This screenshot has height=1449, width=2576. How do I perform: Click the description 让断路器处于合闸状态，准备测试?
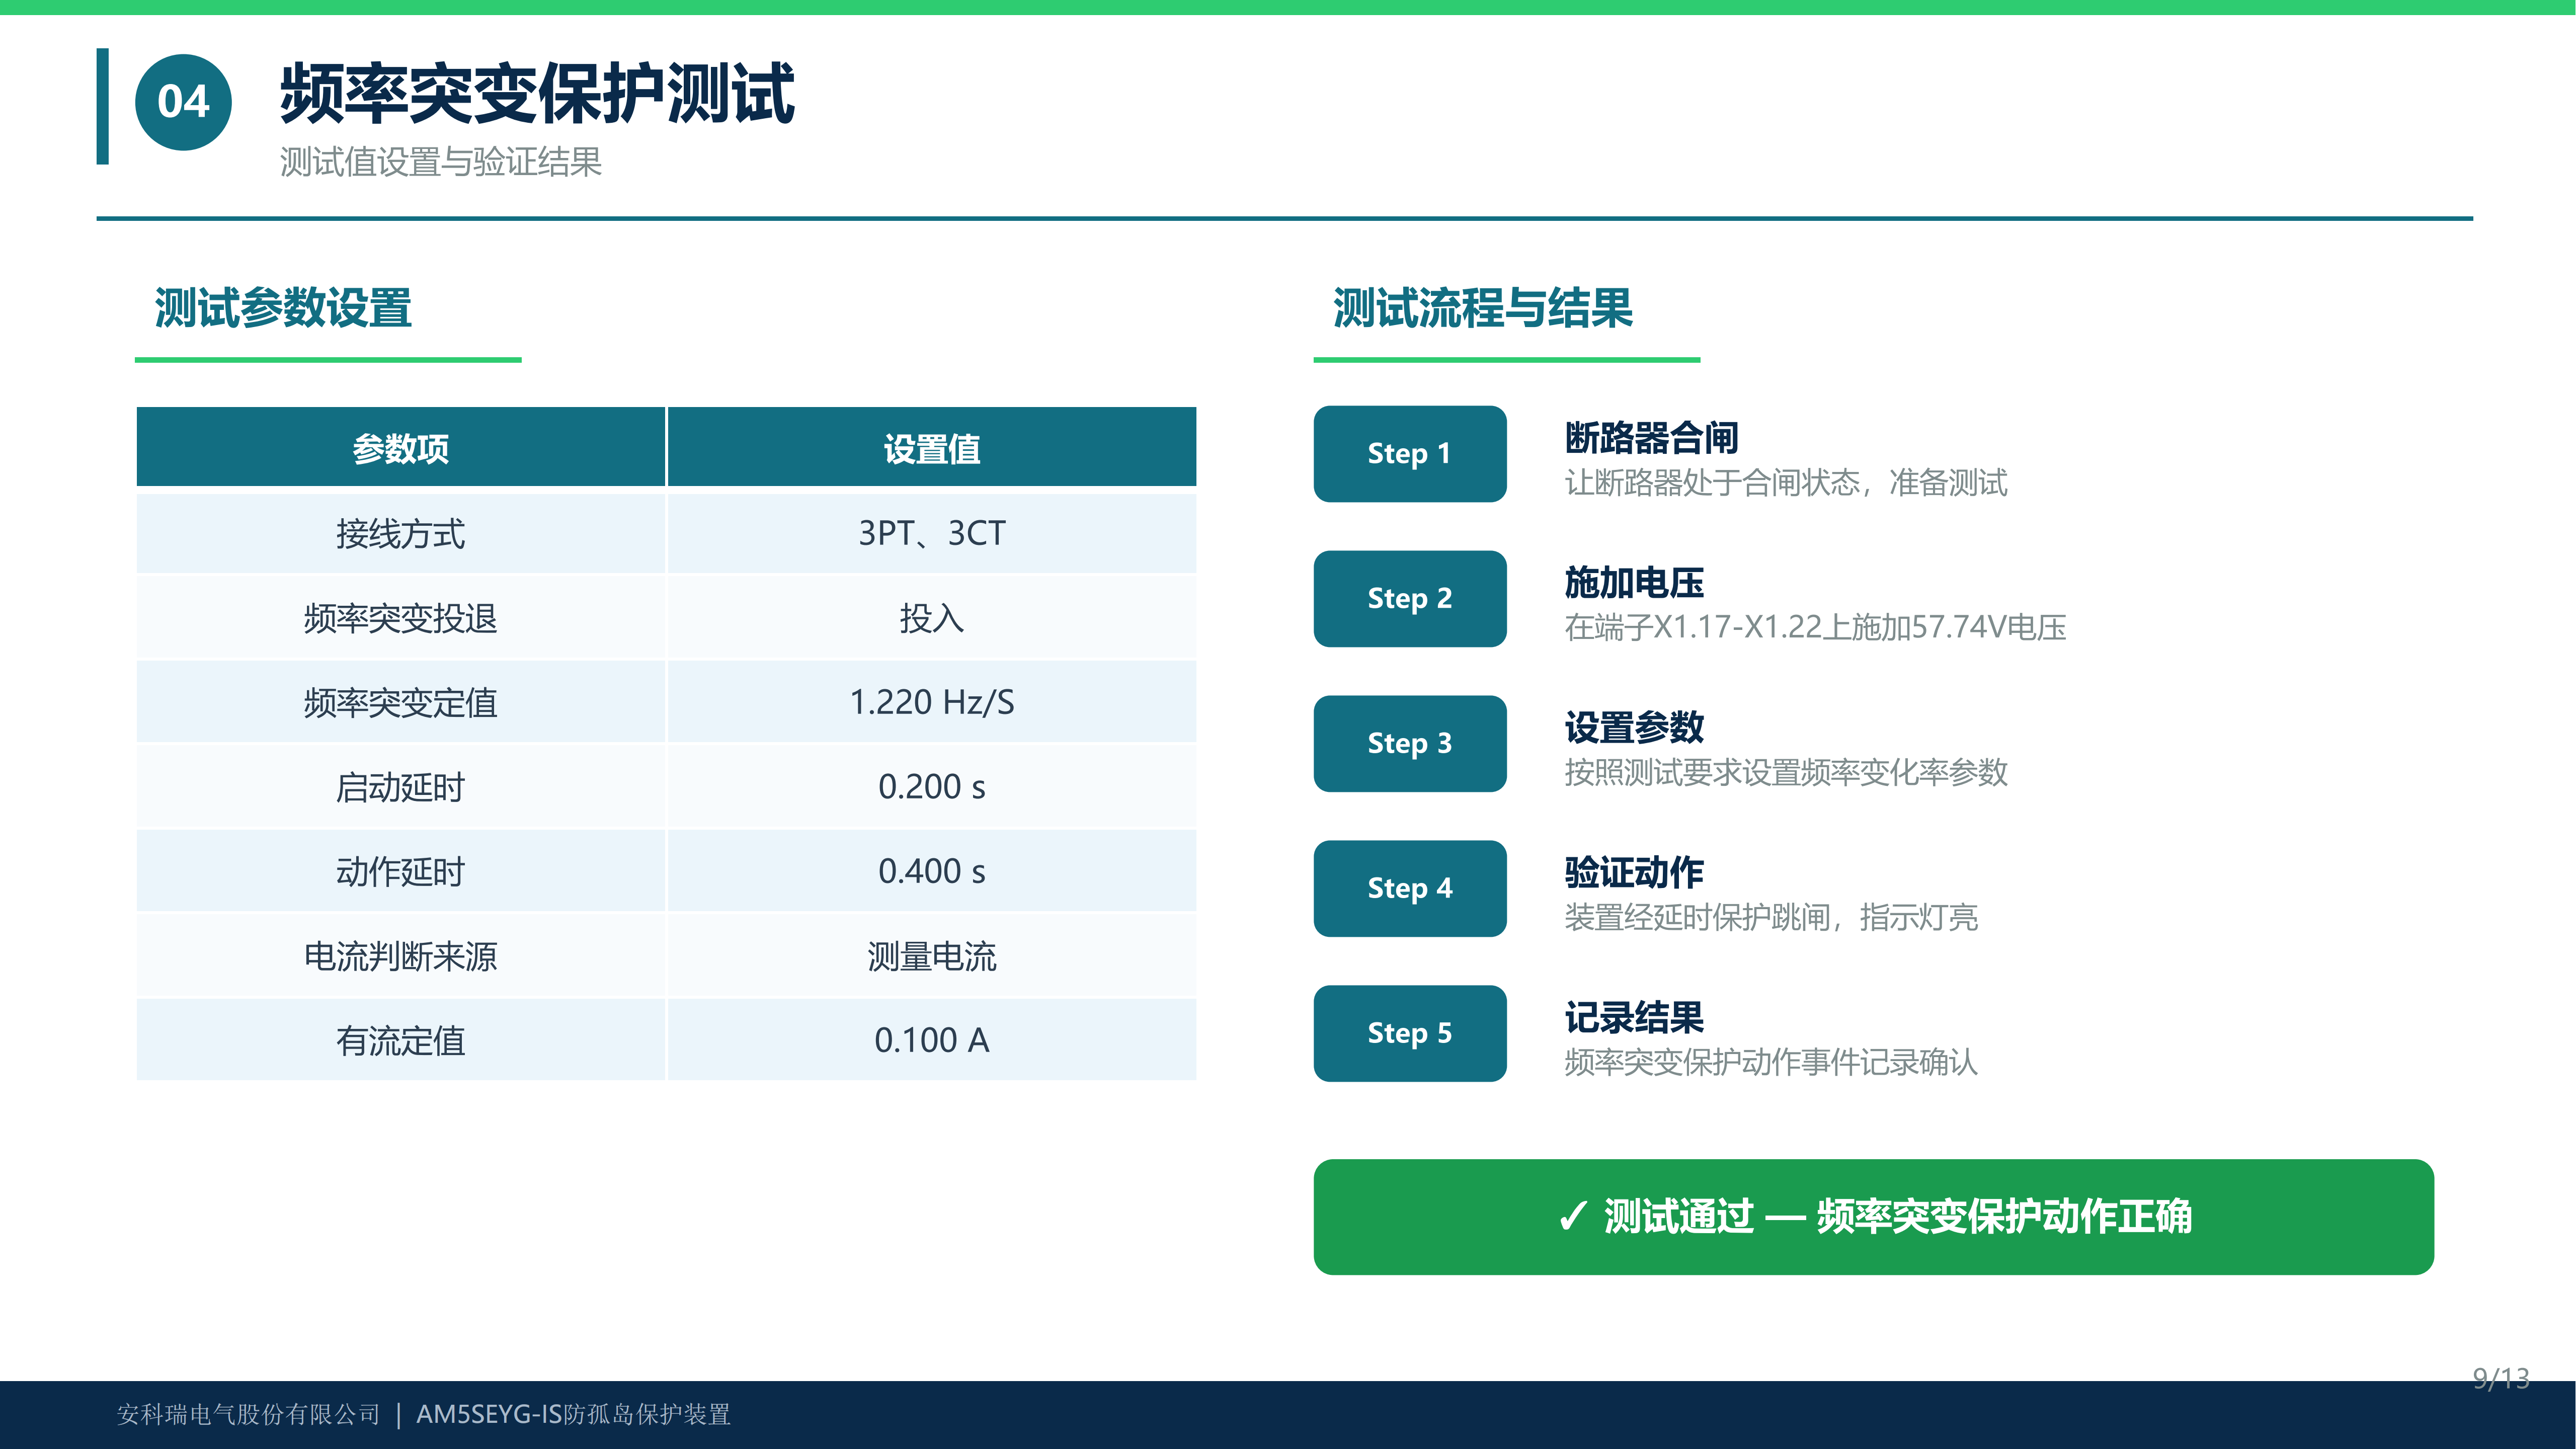[1786, 483]
